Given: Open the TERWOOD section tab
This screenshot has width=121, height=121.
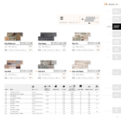Looking at the screenshot, I should [x=117, y=110].
